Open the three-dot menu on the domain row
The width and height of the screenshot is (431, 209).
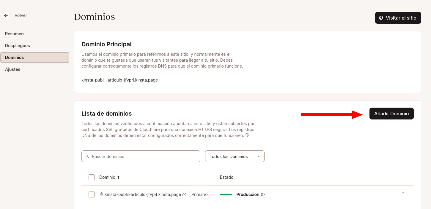[x=403, y=194]
